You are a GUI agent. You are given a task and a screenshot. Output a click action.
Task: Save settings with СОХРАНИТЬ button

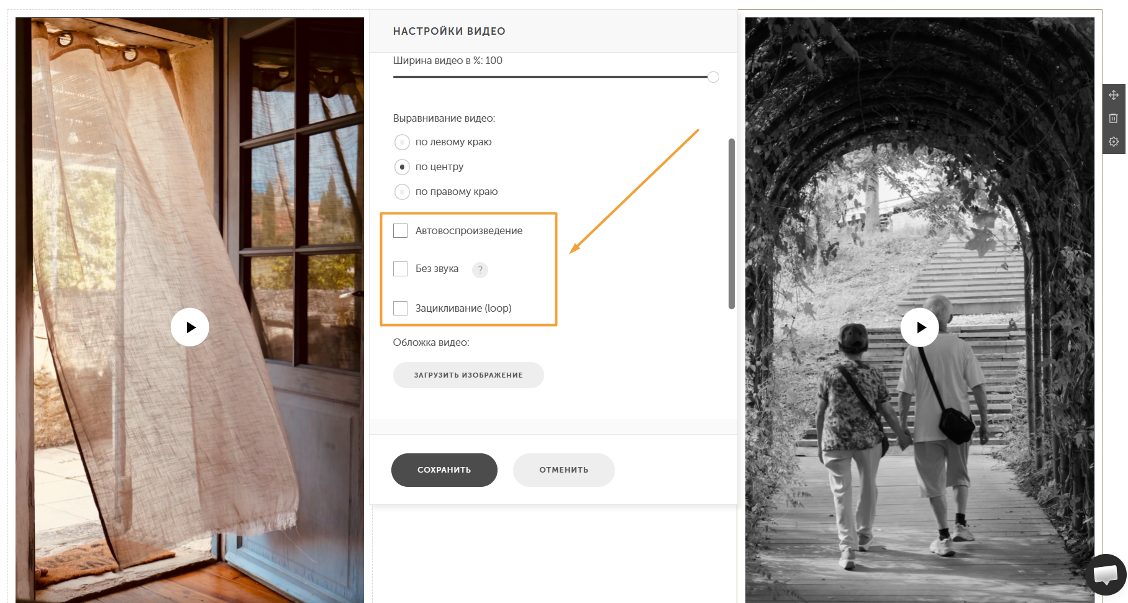coord(444,470)
